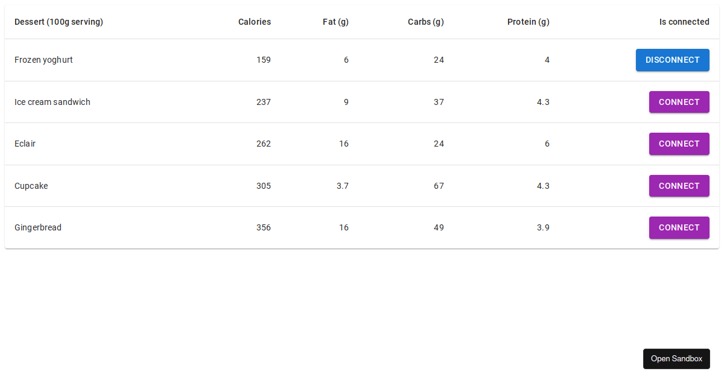Sort table by Calories column
The image size is (724, 380).
point(254,22)
